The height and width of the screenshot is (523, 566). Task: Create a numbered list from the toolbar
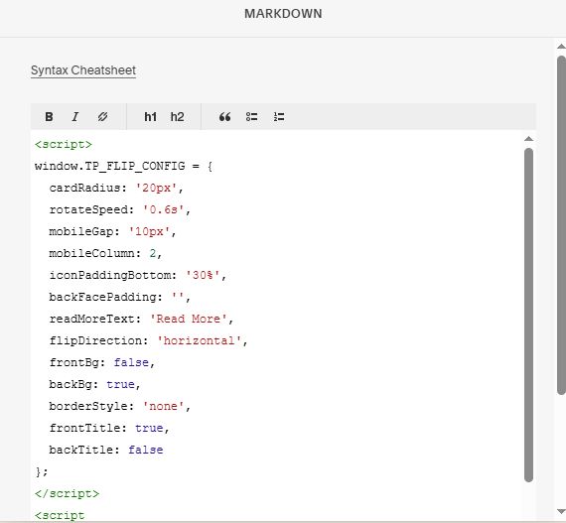pyautogui.click(x=279, y=117)
